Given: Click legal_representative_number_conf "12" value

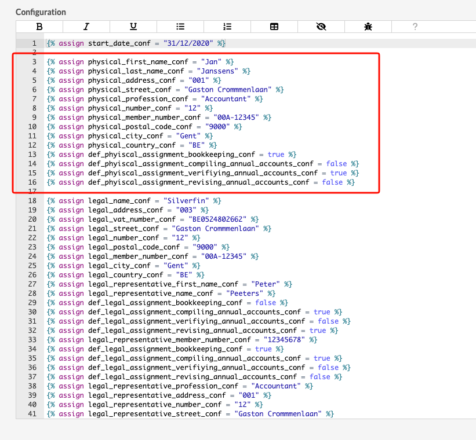Looking at the screenshot, I should [242, 405].
